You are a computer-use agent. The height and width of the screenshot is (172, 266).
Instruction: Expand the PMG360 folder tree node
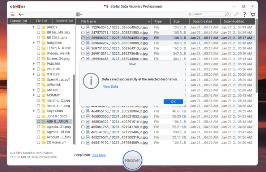click(34, 64)
